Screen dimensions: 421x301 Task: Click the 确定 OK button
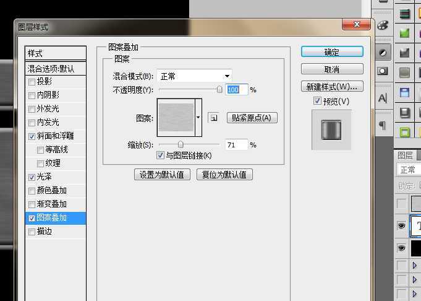coord(332,51)
